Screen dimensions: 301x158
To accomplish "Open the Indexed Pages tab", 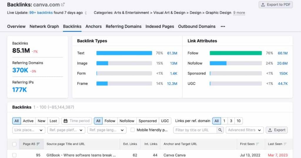I will coord(160,26).
